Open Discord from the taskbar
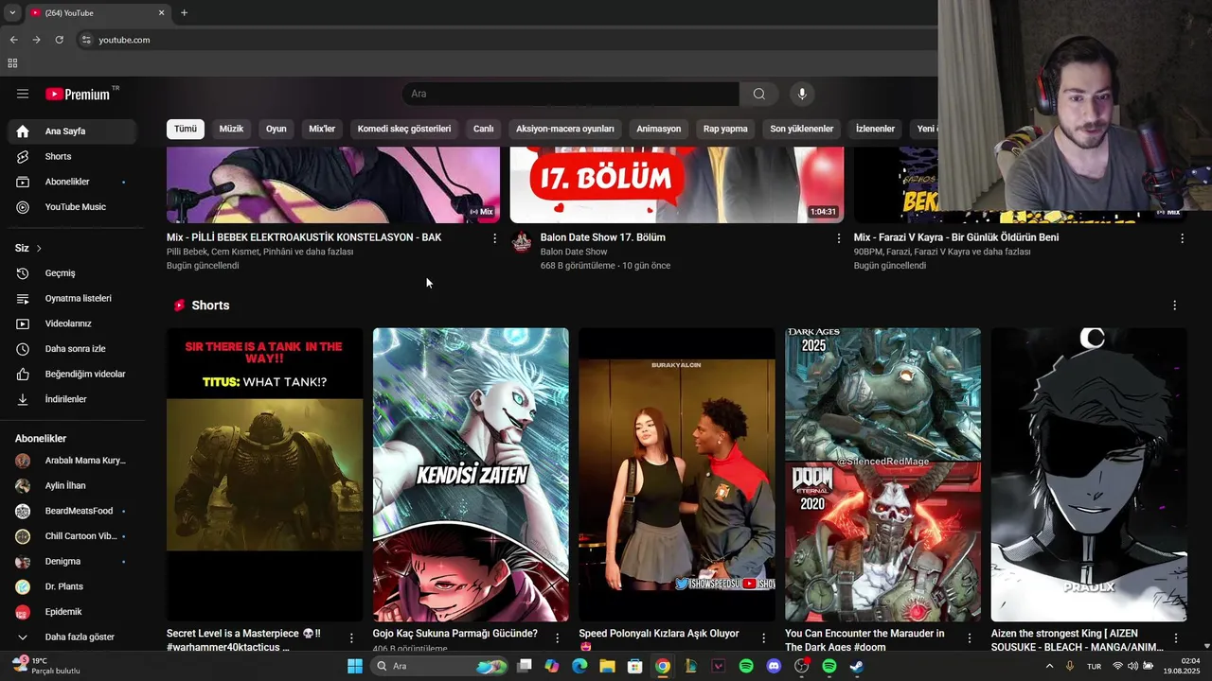Screen dimensions: 1212x681 coord(774,666)
